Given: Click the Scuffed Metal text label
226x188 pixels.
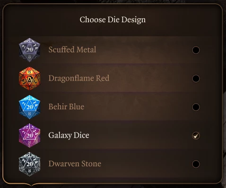Looking at the screenshot, I should click(72, 49).
